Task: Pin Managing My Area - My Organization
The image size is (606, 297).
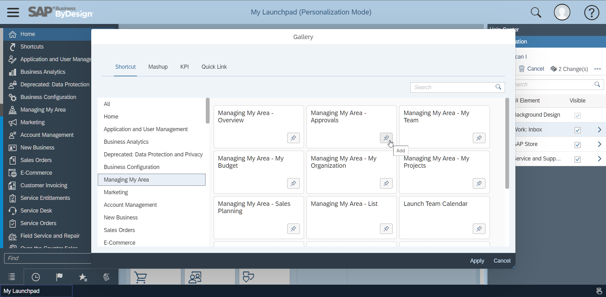Action: [386, 183]
